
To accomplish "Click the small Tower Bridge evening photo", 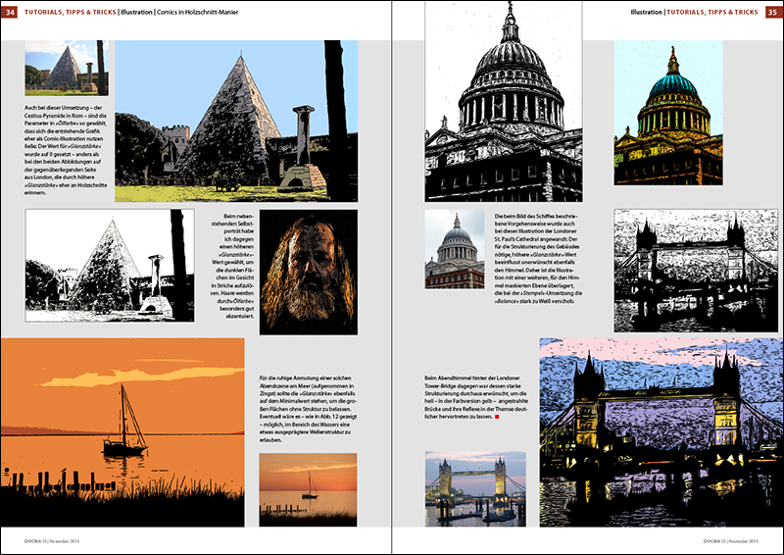I will (475, 488).
